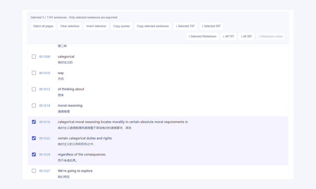Click the Select all pages button
The width and height of the screenshot is (316, 189).
coord(43,26)
